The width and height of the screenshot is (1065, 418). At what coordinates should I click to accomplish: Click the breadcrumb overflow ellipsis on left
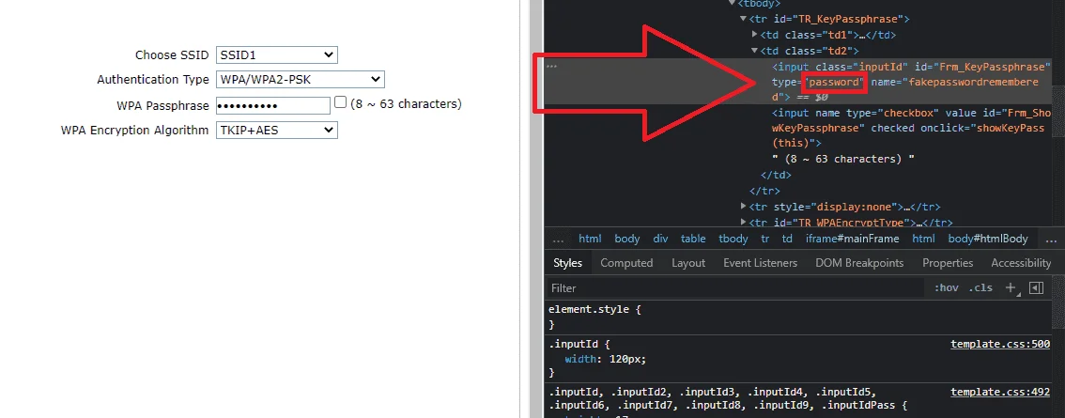coord(558,240)
